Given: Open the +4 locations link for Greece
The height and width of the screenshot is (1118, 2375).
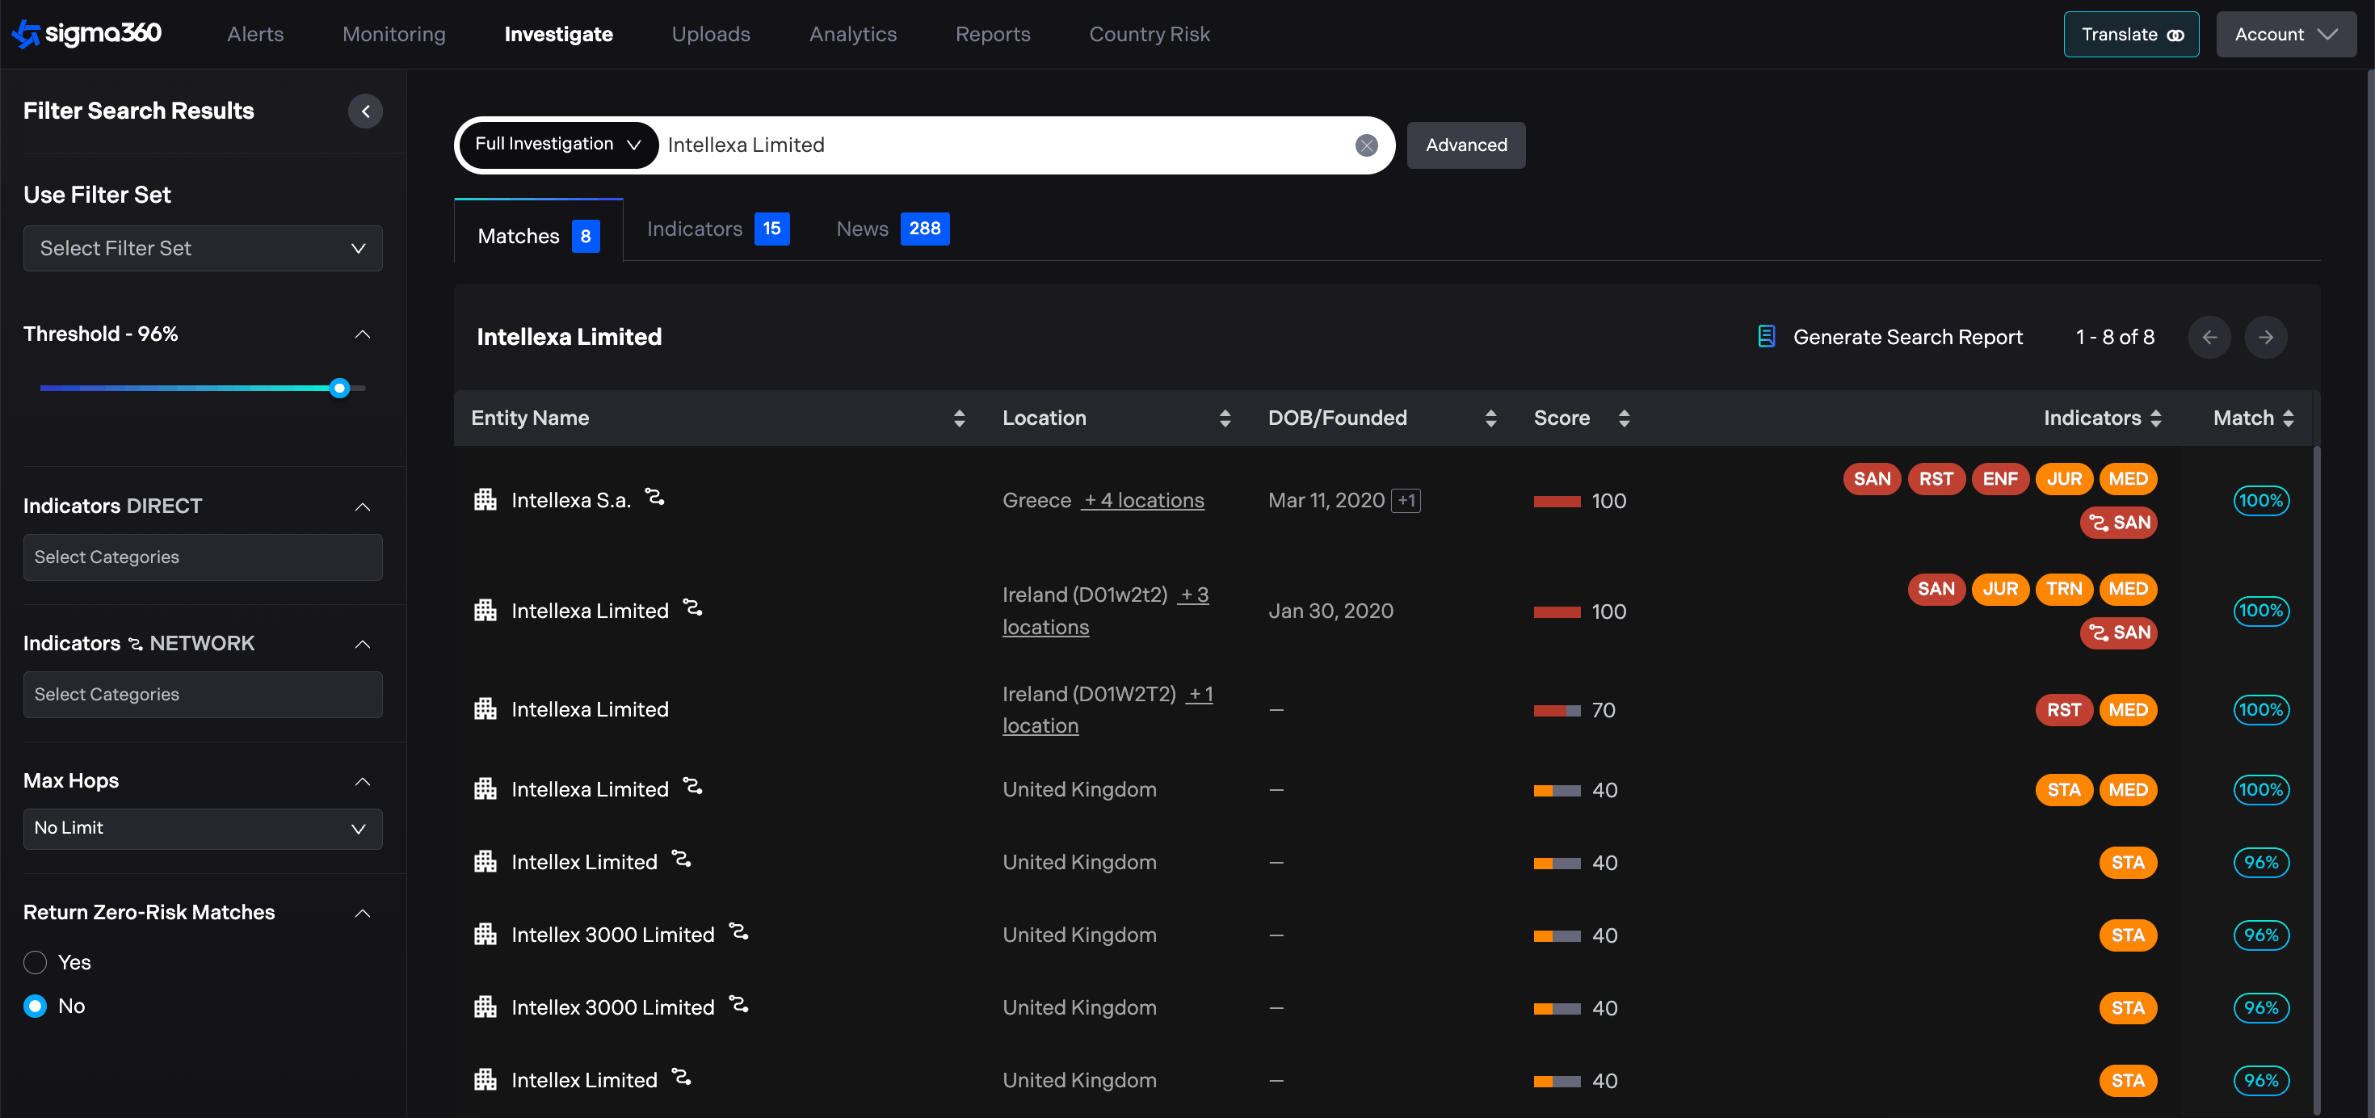Looking at the screenshot, I should (1143, 501).
